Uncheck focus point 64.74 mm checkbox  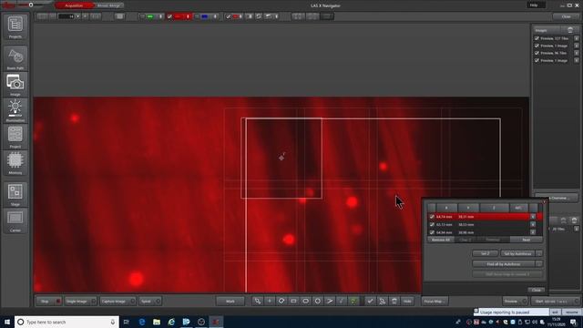pos(432,217)
